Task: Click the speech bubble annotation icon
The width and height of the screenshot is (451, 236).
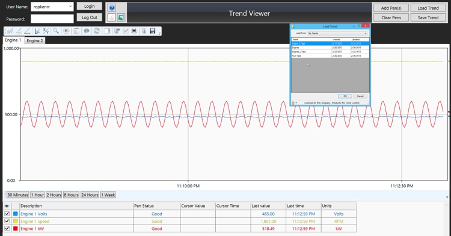Action: pos(86,31)
